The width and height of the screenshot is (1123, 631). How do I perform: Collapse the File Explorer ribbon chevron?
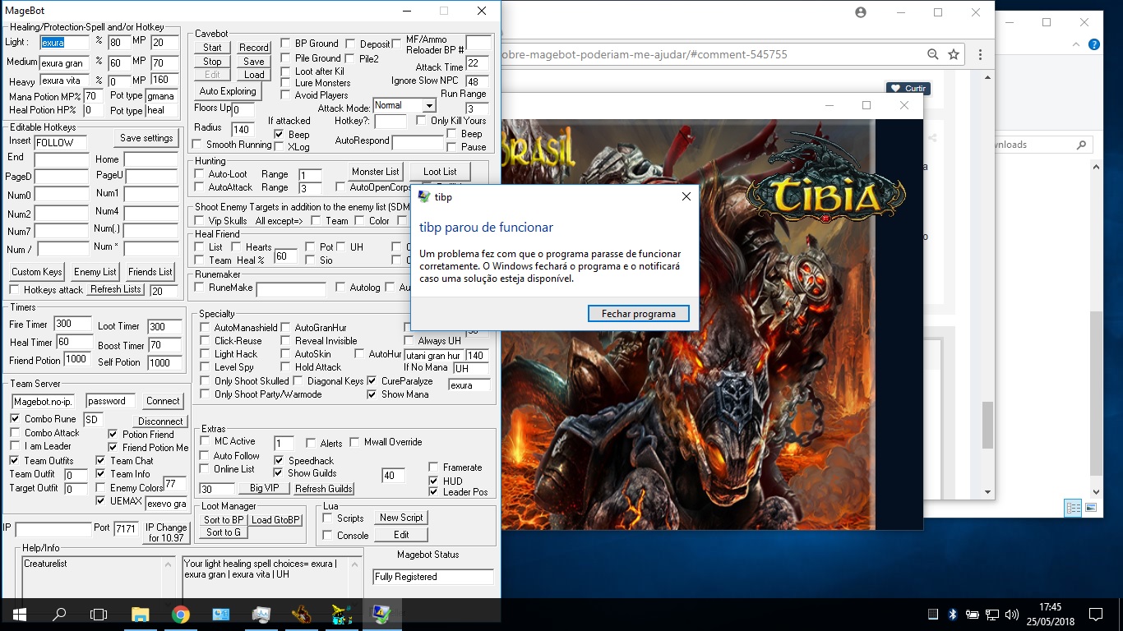click(x=1075, y=44)
